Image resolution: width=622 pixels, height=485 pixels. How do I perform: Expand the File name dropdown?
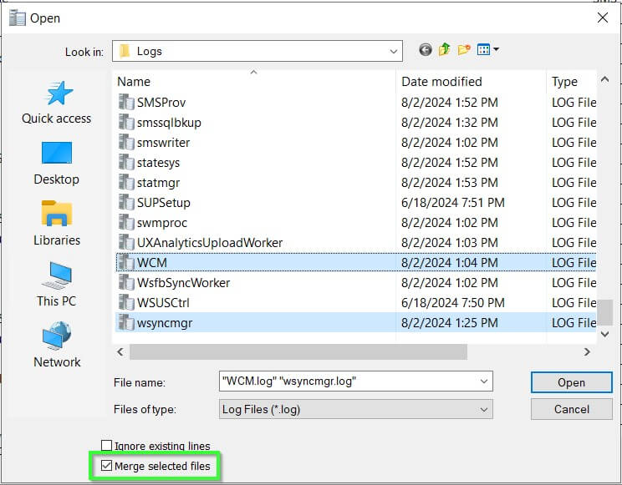pos(483,381)
